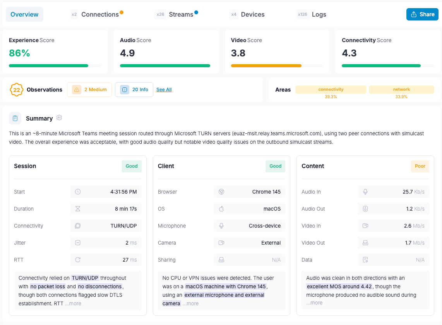Click the camera icon in Video In row
The height and width of the screenshot is (325, 442).
click(365, 226)
